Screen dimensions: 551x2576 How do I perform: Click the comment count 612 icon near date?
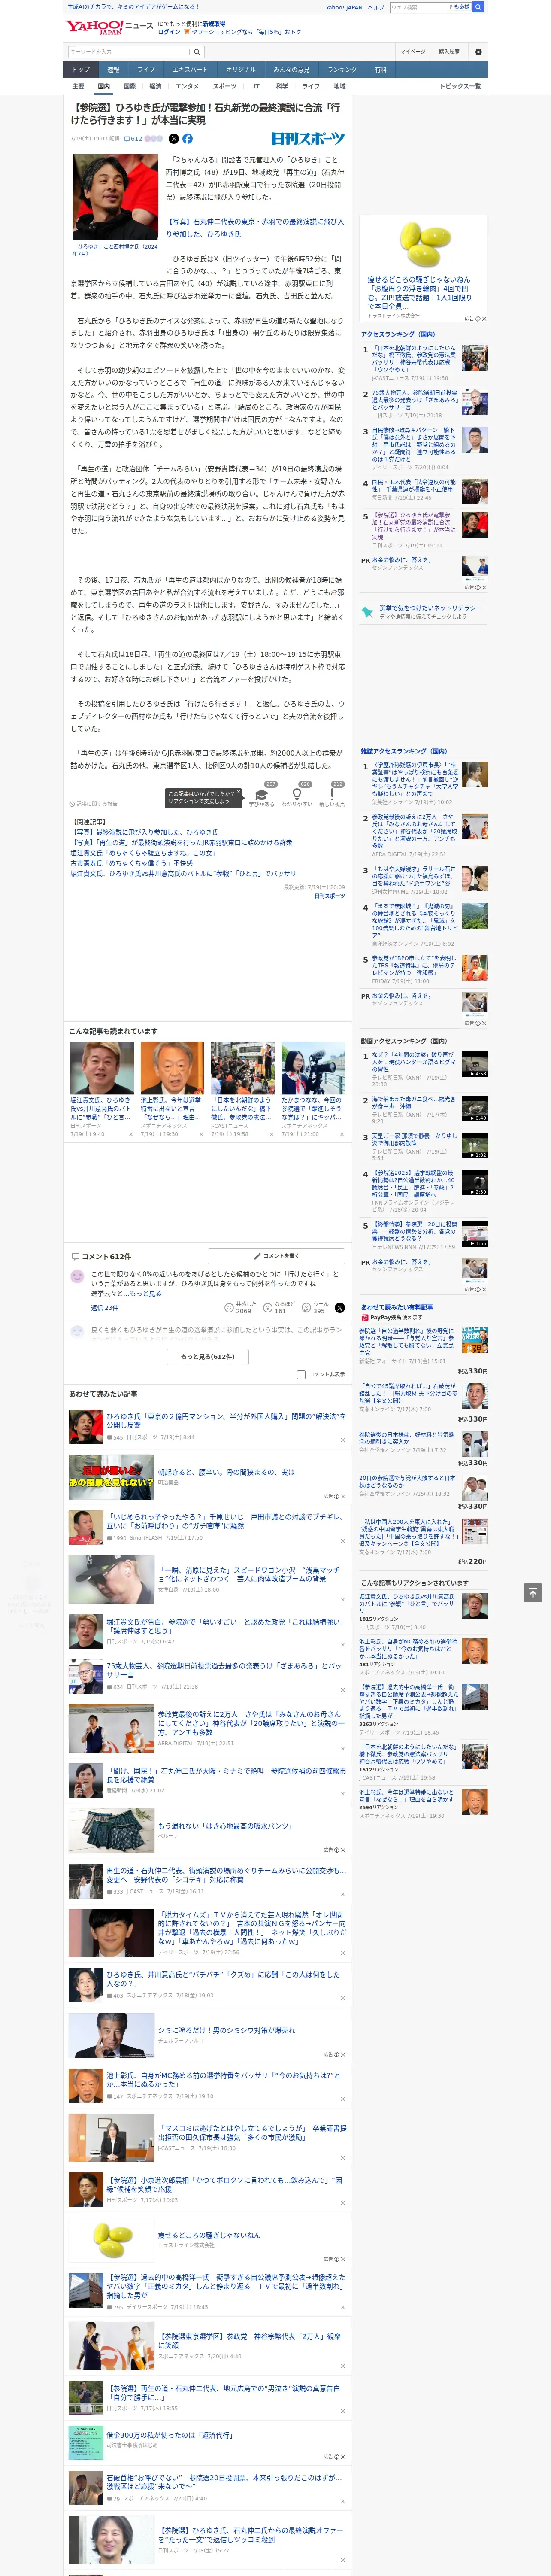click(x=133, y=139)
